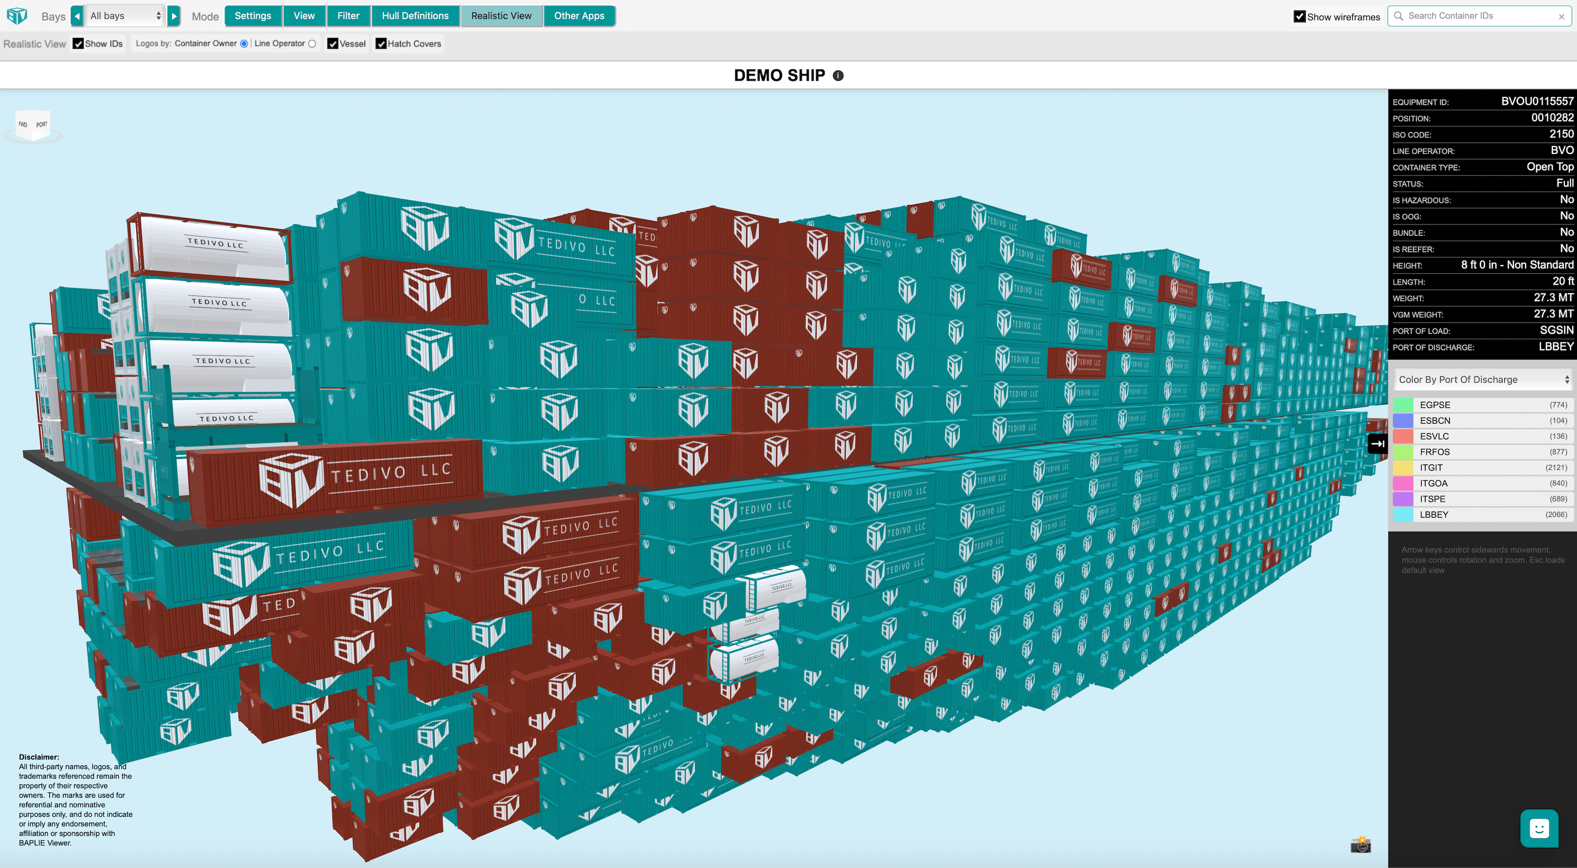
Task: Click the orientation cube FWD/PORT widget
Action: point(33,125)
